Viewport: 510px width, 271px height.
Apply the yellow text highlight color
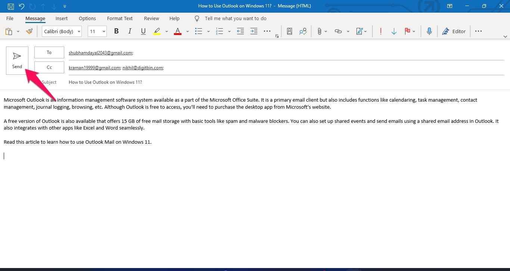157,32
